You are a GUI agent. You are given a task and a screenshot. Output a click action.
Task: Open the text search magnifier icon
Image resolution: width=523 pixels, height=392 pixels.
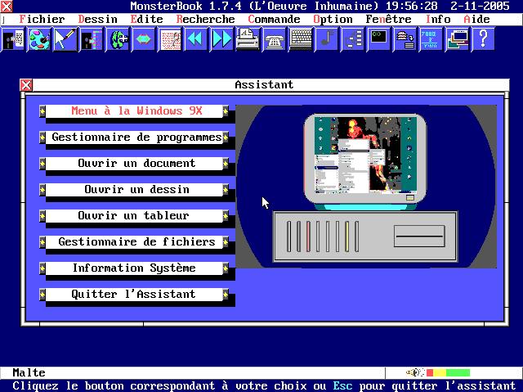(x=171, y=39)
